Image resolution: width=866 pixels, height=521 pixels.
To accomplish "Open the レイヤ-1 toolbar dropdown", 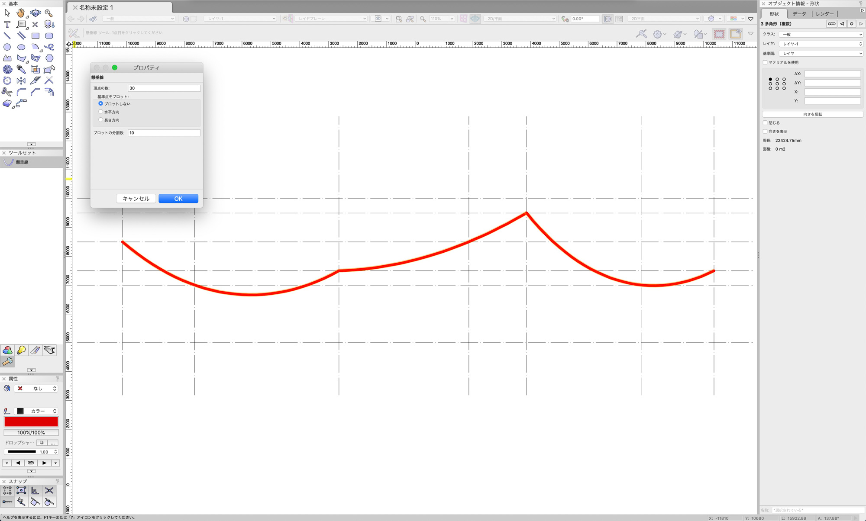I will click(x=240, y=19).
